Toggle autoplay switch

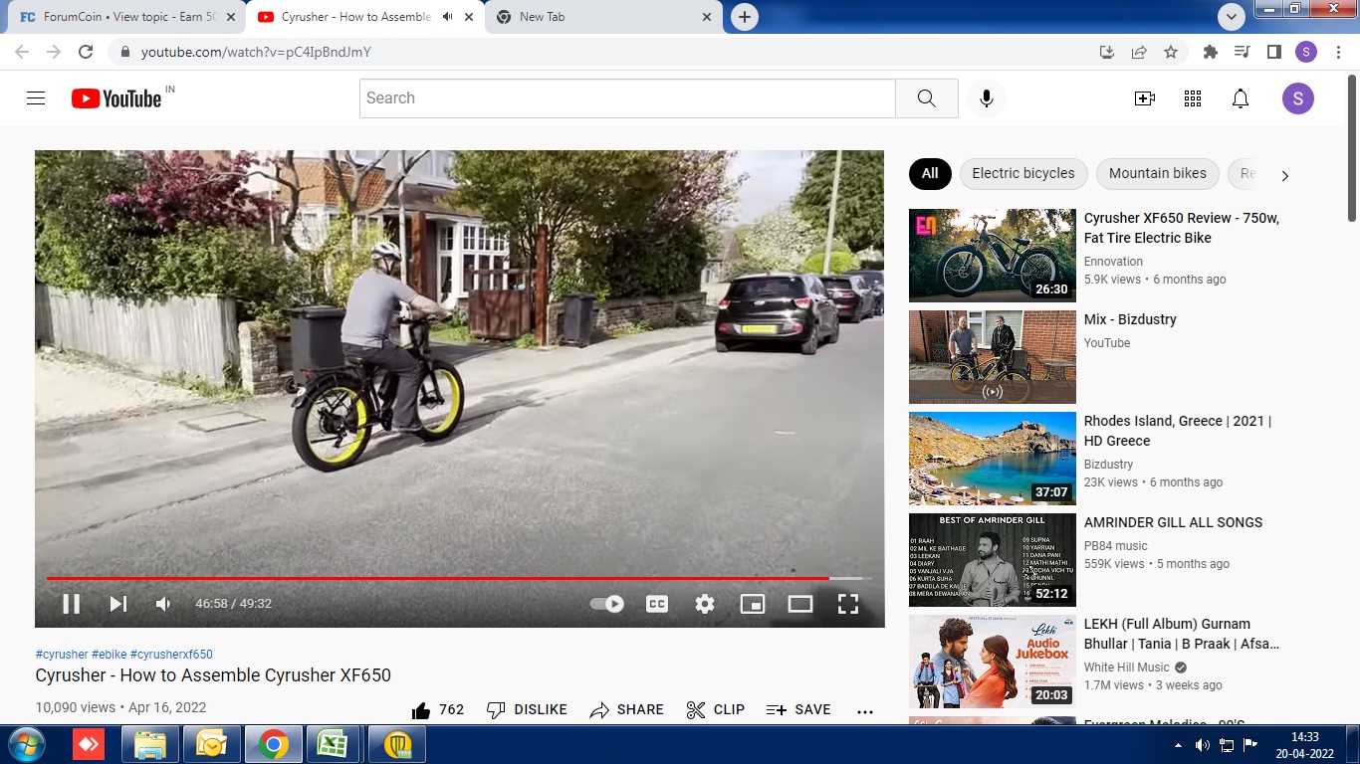606,604
